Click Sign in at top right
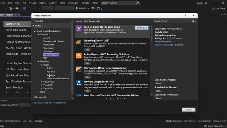Image resolution: width=227 pixels, height=128 pixels. pos(200,3)
